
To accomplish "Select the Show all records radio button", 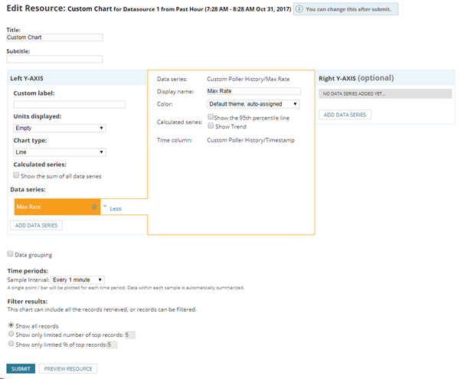I will pyautogui.click(x=11, y=325).
